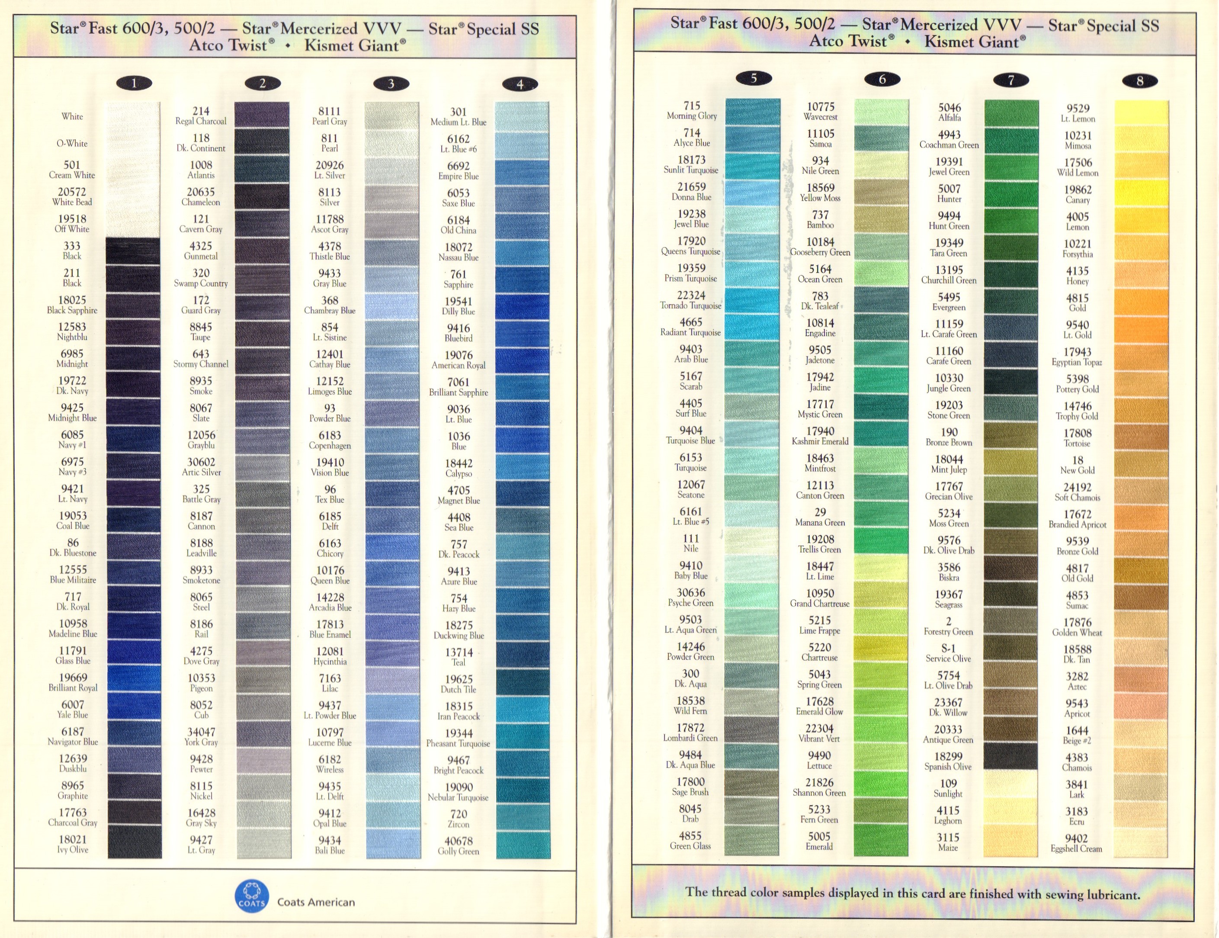Click the '720 Zircon' label
Screen dimensions: 1219x938
click(459, 819)
